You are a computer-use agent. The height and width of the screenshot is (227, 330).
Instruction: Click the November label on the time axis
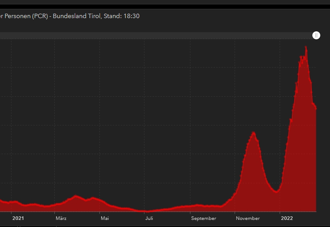tap(248, 218)
